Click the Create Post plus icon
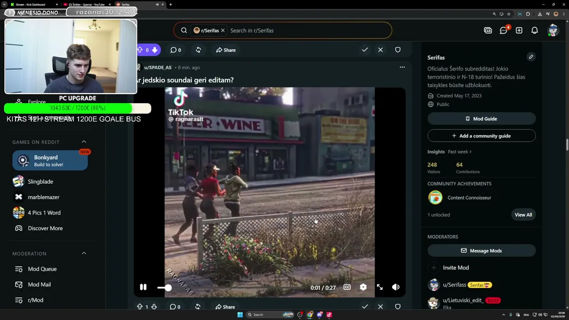Viewport: 569px width, 320px height. [x=519, y=30]
